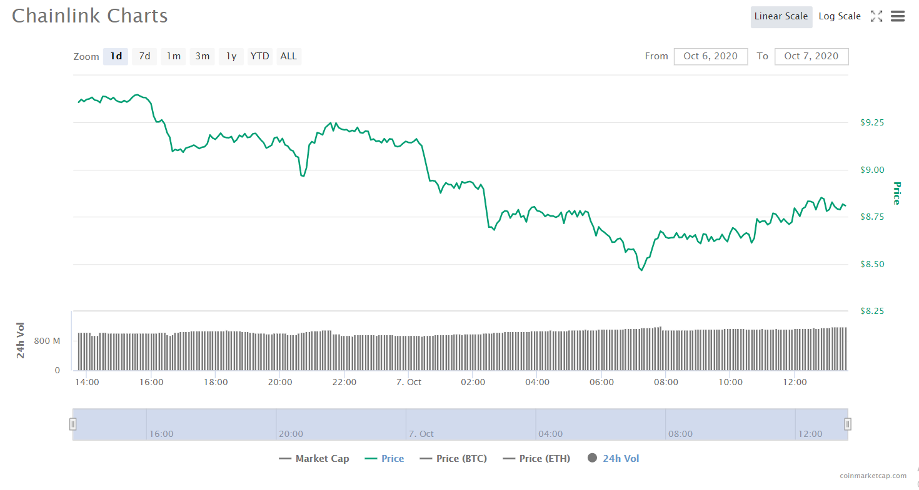Click the 7. Oct main time axis label

point(409,382)
